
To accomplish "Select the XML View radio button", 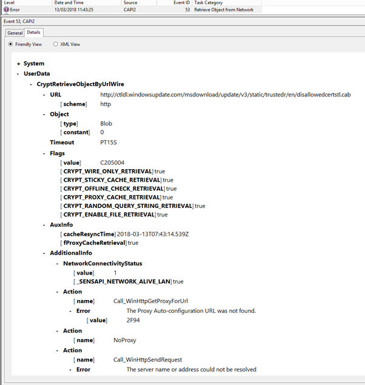I will coord(56,44).
